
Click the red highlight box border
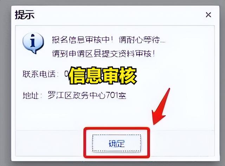coord(116,128)
